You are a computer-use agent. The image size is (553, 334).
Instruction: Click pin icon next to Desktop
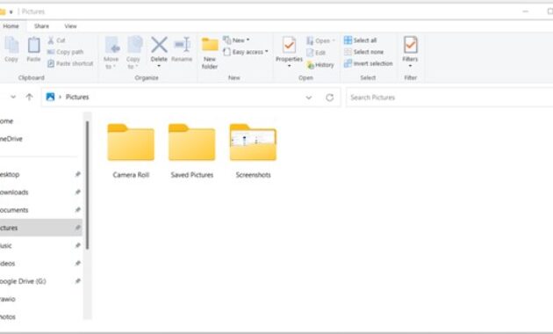pos(77,174)
